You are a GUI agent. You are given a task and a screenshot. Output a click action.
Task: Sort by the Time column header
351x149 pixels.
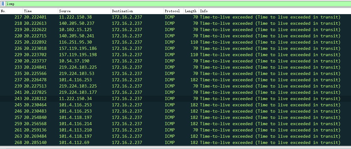40,11
